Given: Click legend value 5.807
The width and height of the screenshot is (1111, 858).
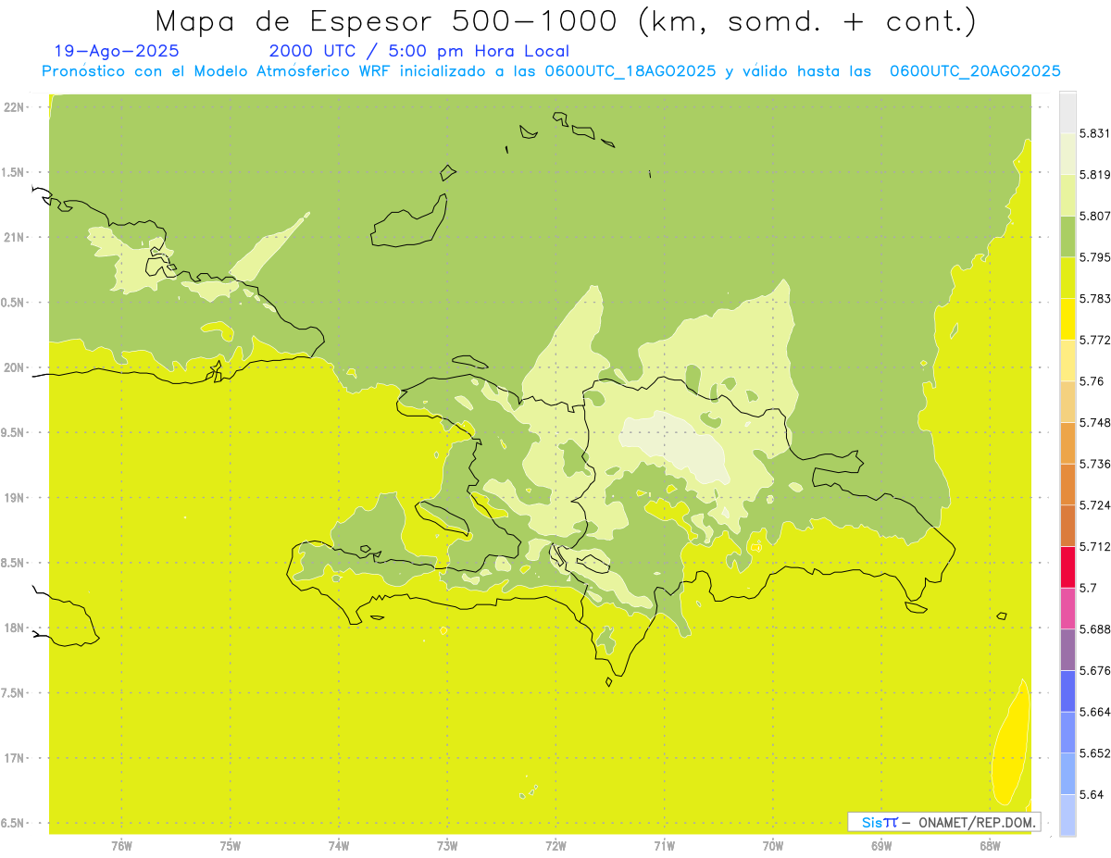Looking at the screenshot, I should coord(1094,216).
